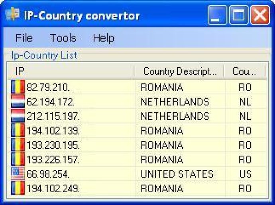
Task: Click the IP-Country convertor title bar app icon
Action: tap(12, 14)
